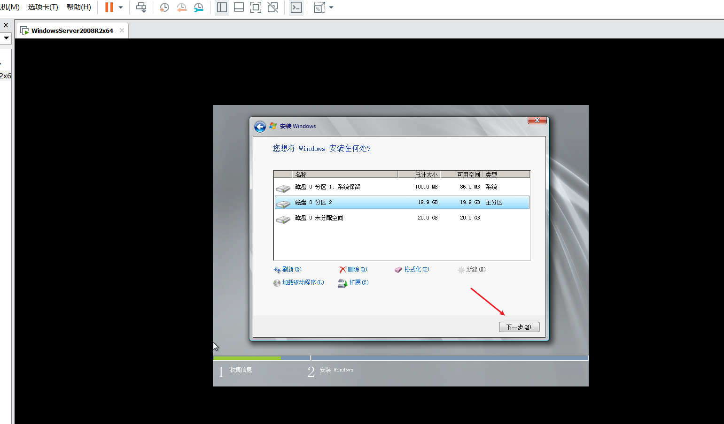Click the 刷新(R) refresh link
Image resolution: width=724 pixels, height=424 pixels.
tap(292, 269)
